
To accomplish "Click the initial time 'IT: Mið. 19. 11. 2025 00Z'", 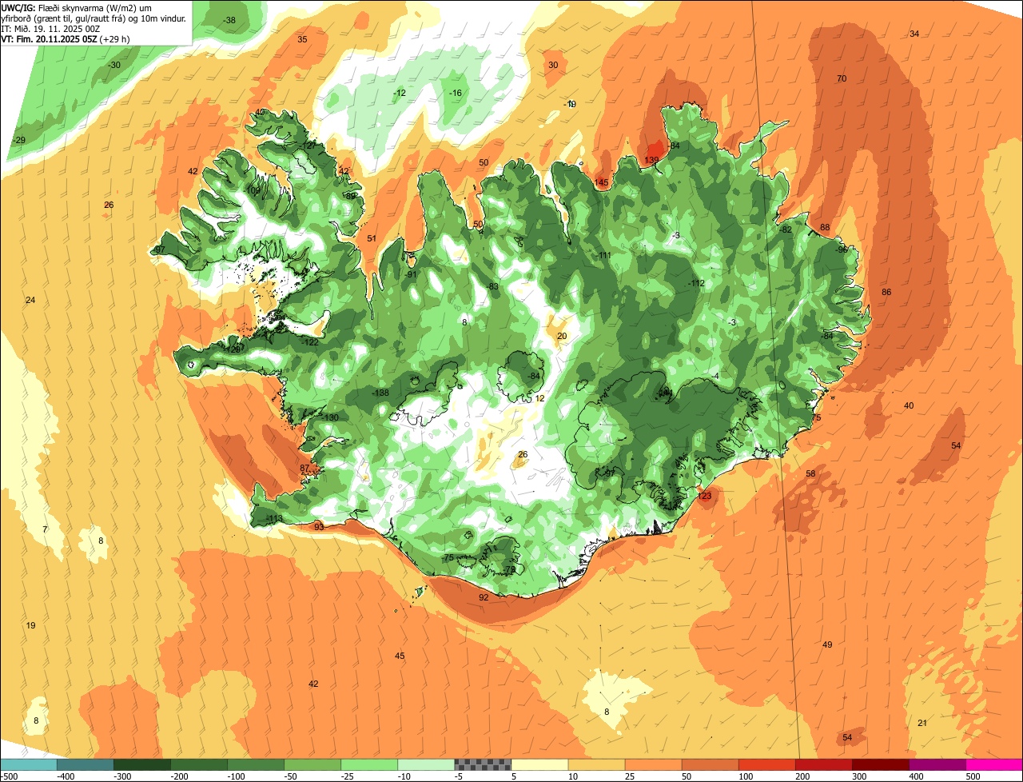I will coord(50,28).
